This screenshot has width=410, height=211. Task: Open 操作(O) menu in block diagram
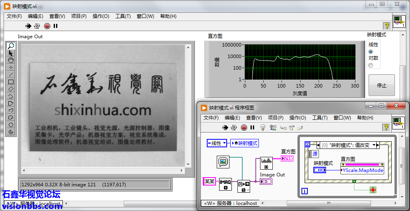pyautogui.click(x=297, y=118)
